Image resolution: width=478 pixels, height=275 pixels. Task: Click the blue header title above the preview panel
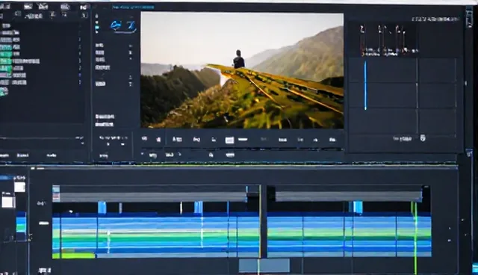[133, 7]
